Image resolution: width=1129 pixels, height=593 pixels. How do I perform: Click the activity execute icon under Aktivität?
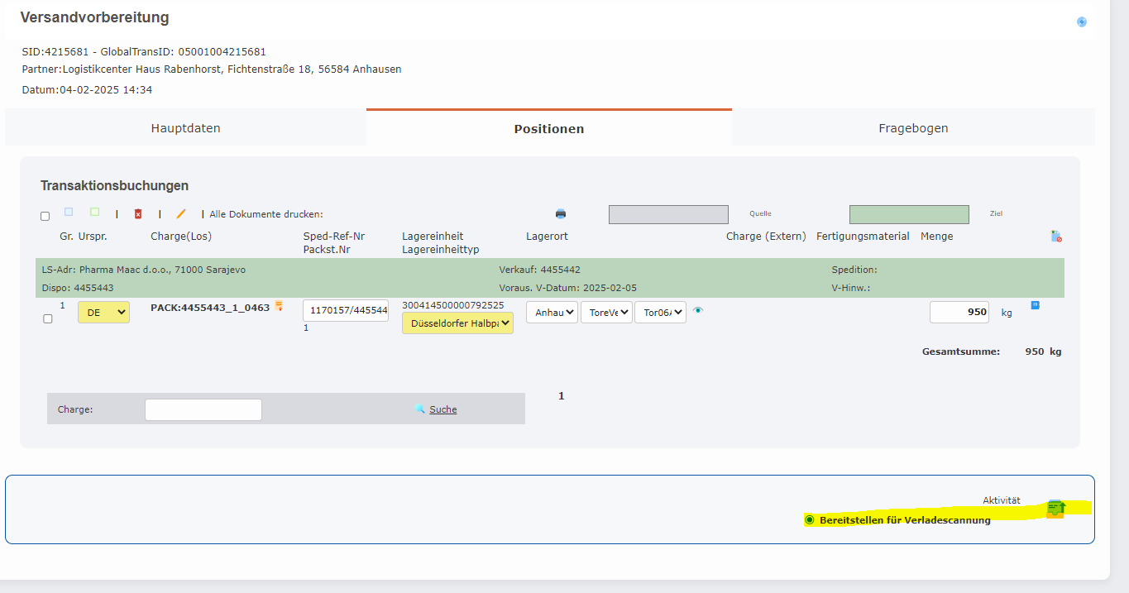1056,508
